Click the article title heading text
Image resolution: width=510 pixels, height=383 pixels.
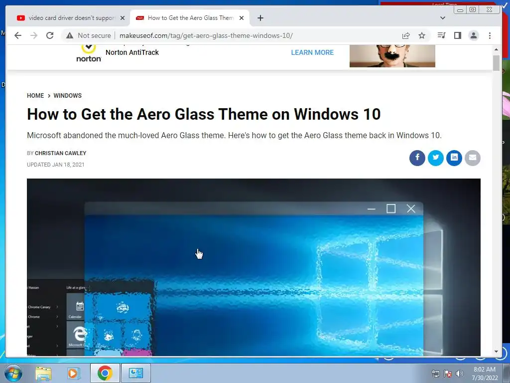[204, 114]
